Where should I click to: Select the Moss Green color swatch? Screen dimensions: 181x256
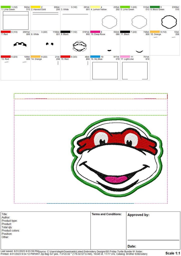click(155, 7)
